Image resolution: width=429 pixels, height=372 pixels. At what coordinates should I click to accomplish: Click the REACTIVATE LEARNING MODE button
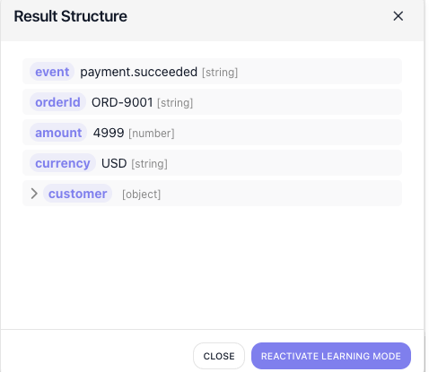331,356
